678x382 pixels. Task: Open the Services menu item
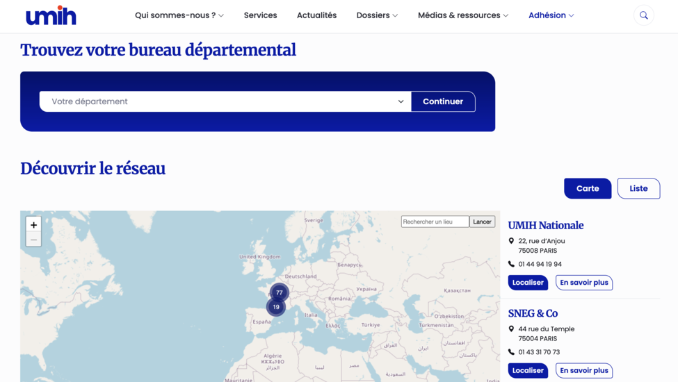click(x=260, y=15)
